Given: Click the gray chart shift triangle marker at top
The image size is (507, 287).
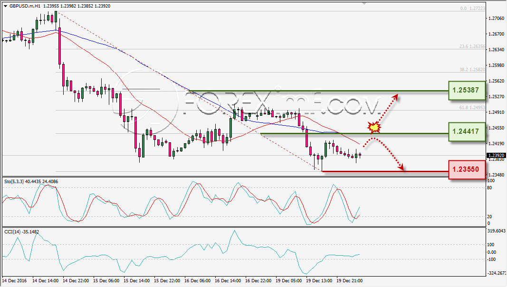Looking at the screenshot, I should point(364,3).
